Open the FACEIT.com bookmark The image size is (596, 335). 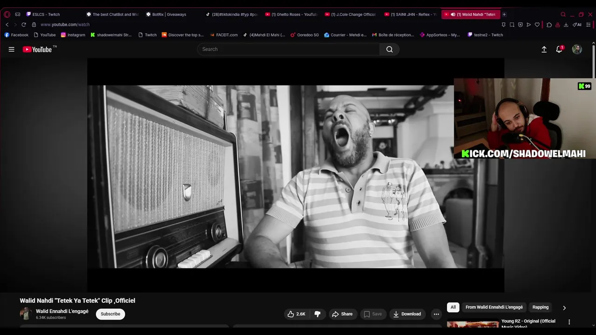point(223,35)
